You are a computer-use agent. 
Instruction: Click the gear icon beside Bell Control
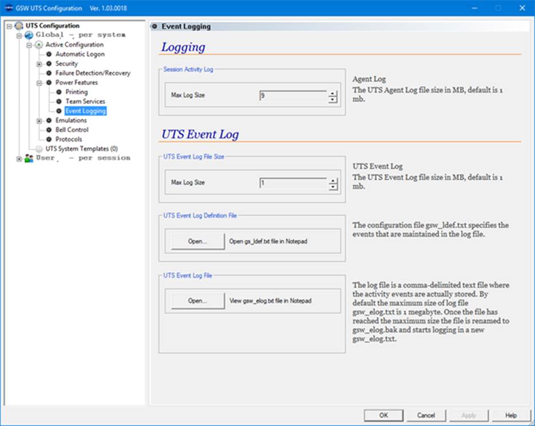49,130
